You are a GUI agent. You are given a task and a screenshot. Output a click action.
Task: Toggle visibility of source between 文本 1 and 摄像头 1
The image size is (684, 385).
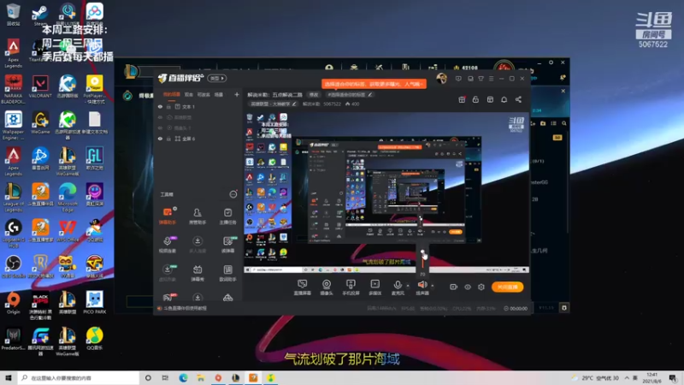160,117
